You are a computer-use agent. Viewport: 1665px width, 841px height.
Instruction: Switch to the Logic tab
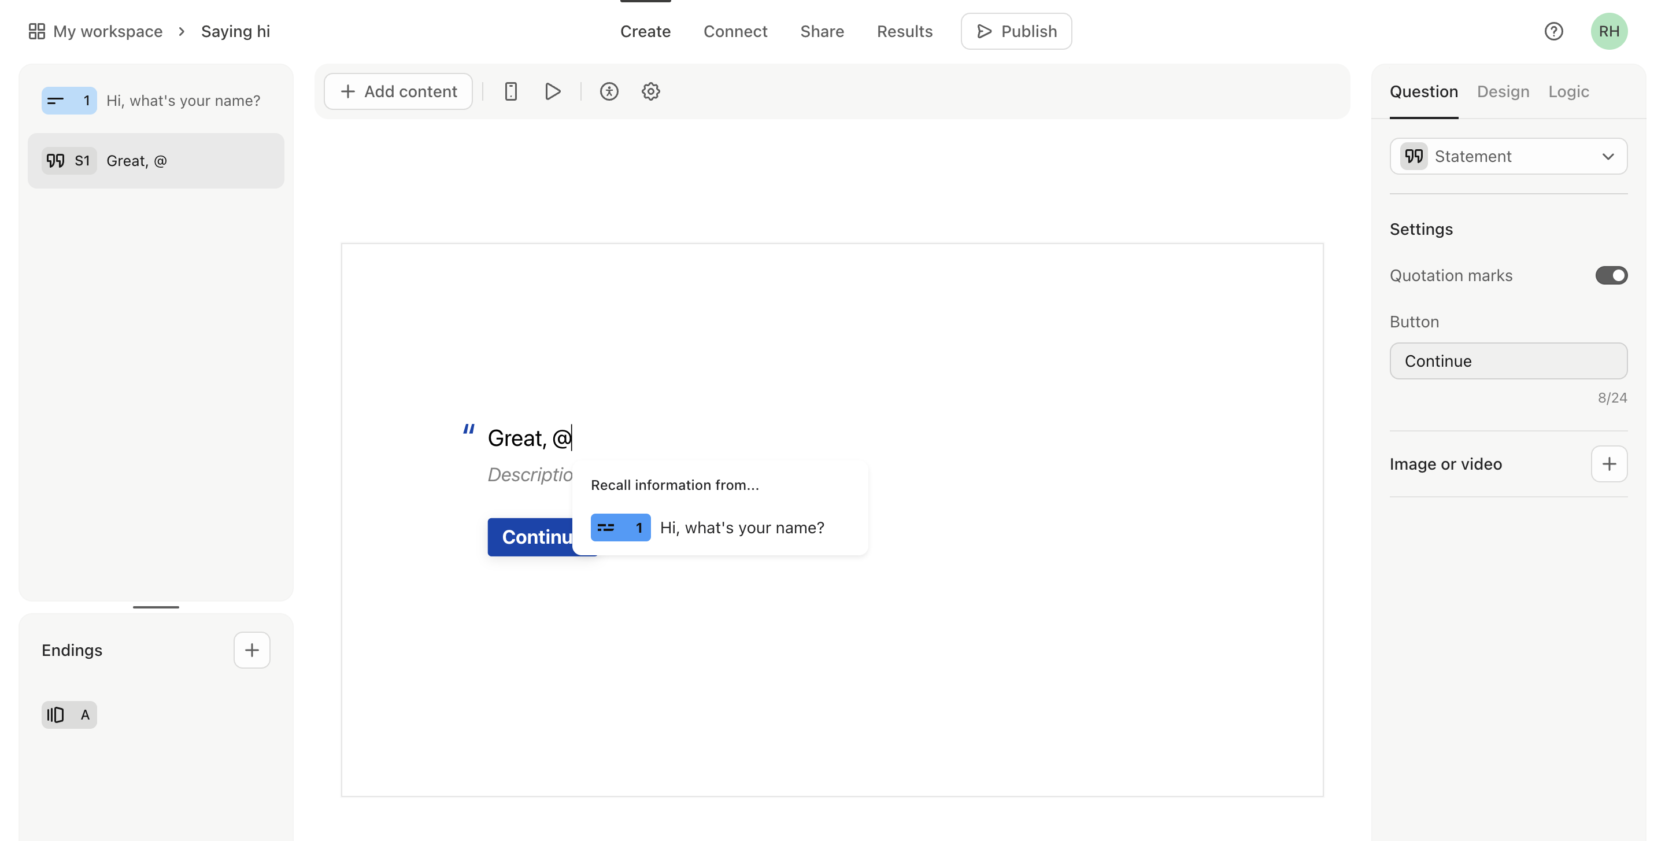pyautogui.click(x=1570, y=91)
